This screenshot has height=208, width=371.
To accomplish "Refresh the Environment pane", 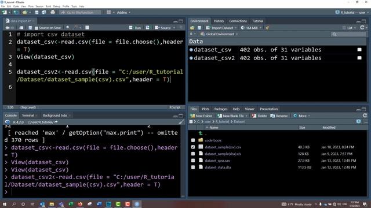I will (362, 28).
